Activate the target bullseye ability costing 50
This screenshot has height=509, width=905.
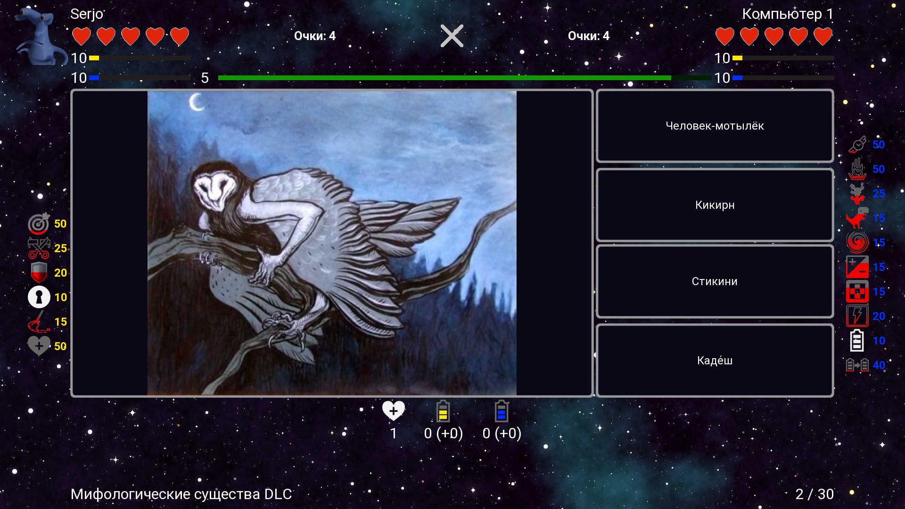click(x=39, y=224)
